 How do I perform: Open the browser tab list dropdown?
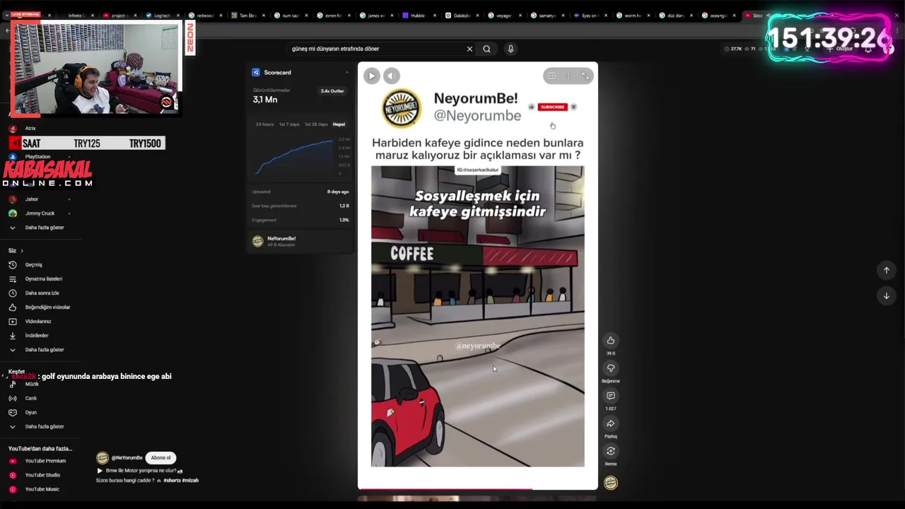click(6, 15)
